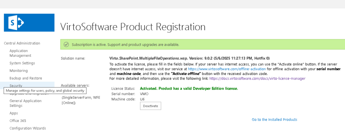The image size is (345, 132).
Task: Open the virtosoftware.com offline-activation link
Action: [227, 69]
